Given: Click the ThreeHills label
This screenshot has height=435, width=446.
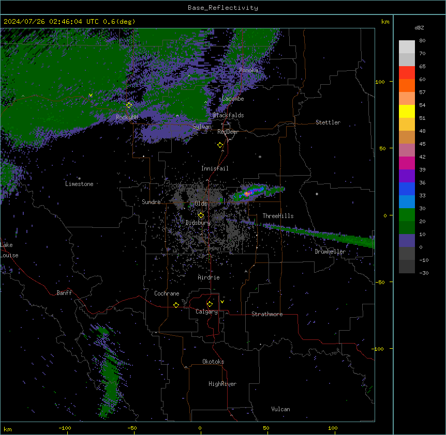Looking at the screenshot, I should point(278,216).
